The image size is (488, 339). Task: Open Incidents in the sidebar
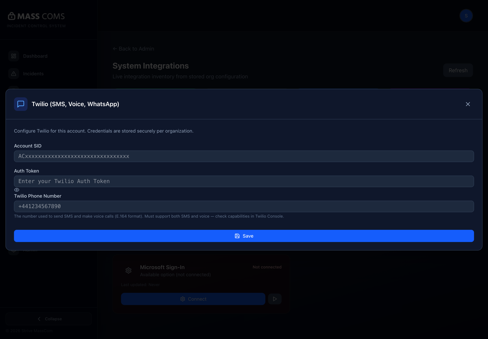point(48,74)
